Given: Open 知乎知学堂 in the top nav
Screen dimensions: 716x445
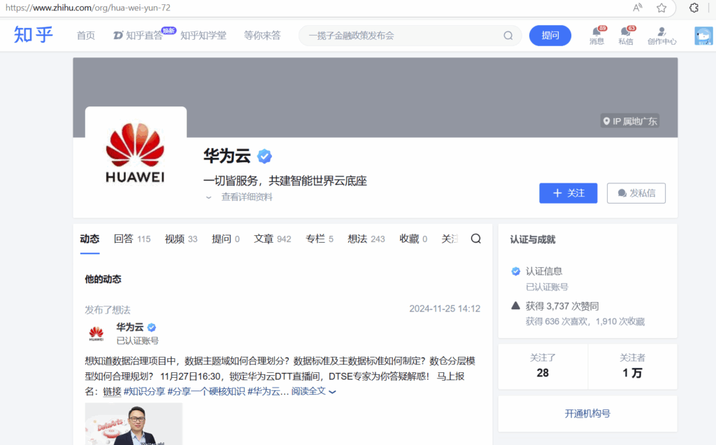Looking at the screenshot, I should coord(203,36).
